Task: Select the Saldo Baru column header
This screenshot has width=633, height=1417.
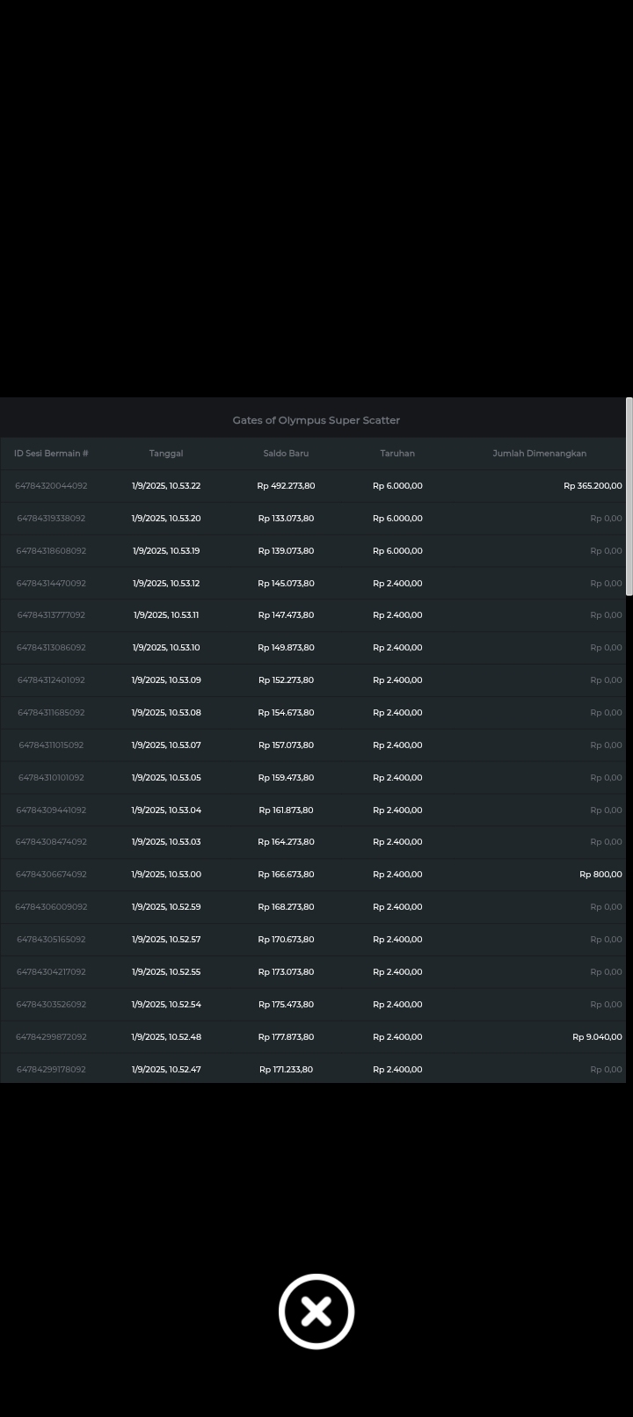Action: coord(286,454)
